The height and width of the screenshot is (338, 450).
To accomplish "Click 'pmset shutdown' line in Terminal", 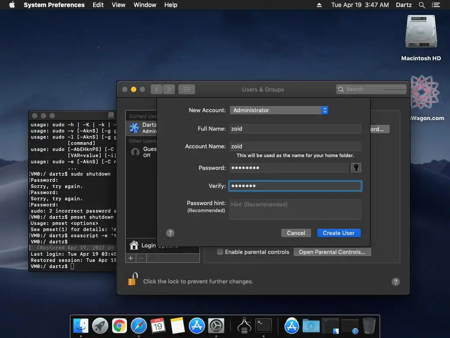I will click(73, 217).
